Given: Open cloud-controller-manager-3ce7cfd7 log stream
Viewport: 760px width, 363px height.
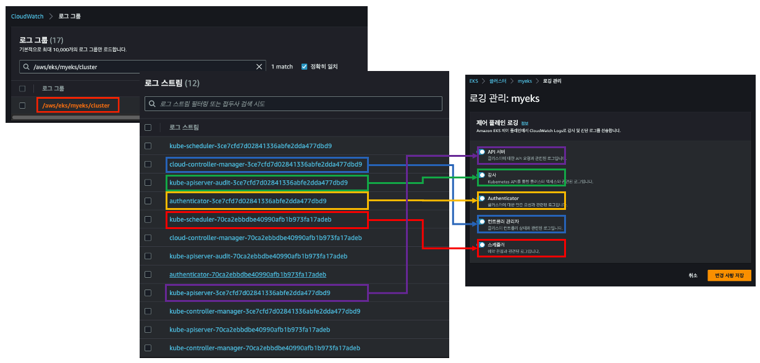Looking at the screenshot, I should point(266,164).
